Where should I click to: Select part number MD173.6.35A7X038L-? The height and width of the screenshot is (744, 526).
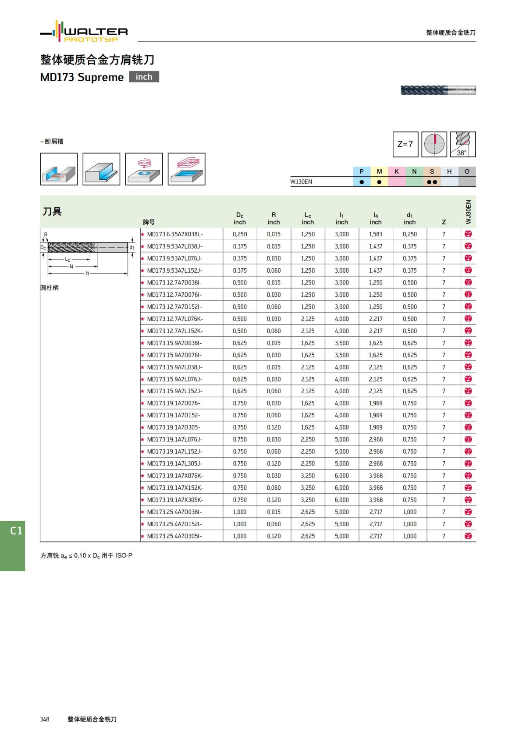coord(175,234)
